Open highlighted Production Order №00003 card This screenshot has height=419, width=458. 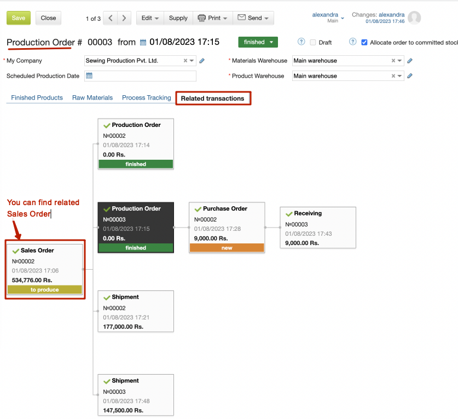pyautogui.click(x=136, y=228)
